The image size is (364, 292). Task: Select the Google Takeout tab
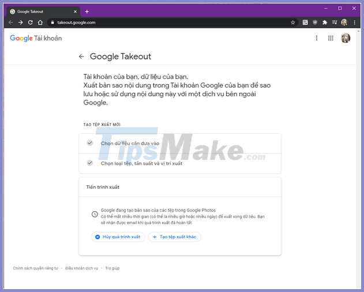[43, 12]
